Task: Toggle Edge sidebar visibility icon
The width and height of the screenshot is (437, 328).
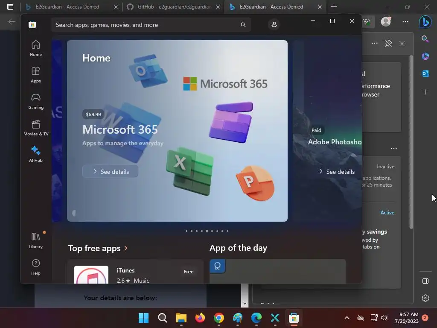Action: click(x=425, y=281)
